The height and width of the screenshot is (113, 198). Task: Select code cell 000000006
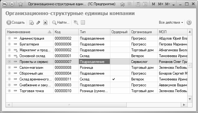[66, 44]
